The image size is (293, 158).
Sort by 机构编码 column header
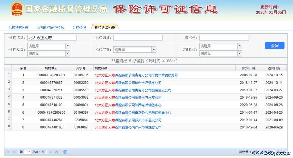pyautogui.click(x=51, y=68)
